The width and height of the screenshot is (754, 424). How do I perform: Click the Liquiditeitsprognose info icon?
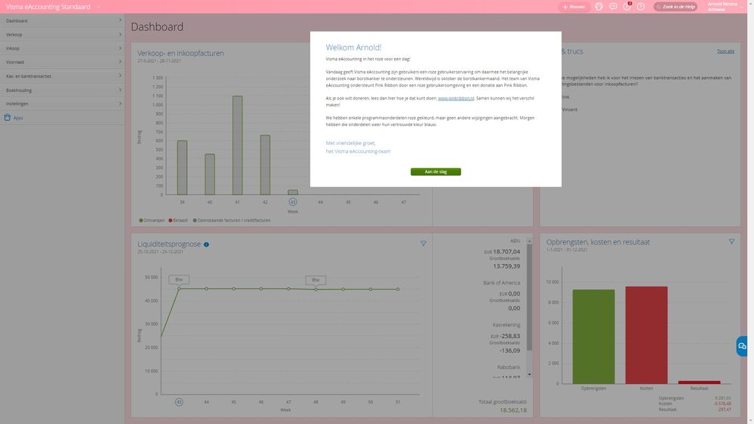tap(206, 244)
